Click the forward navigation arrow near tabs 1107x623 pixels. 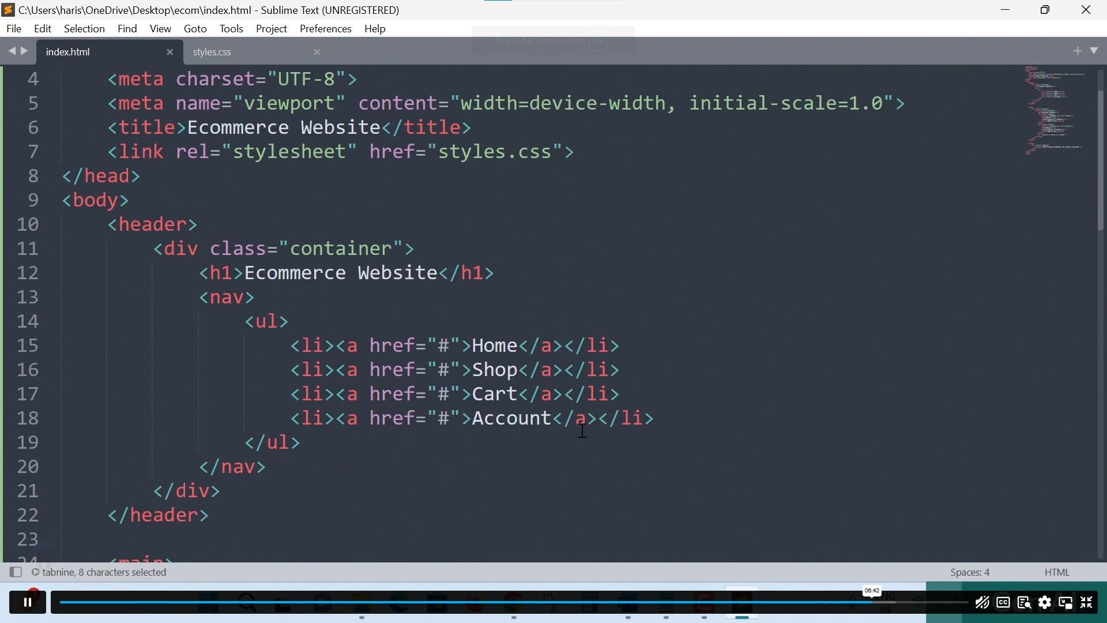[23, 51]
